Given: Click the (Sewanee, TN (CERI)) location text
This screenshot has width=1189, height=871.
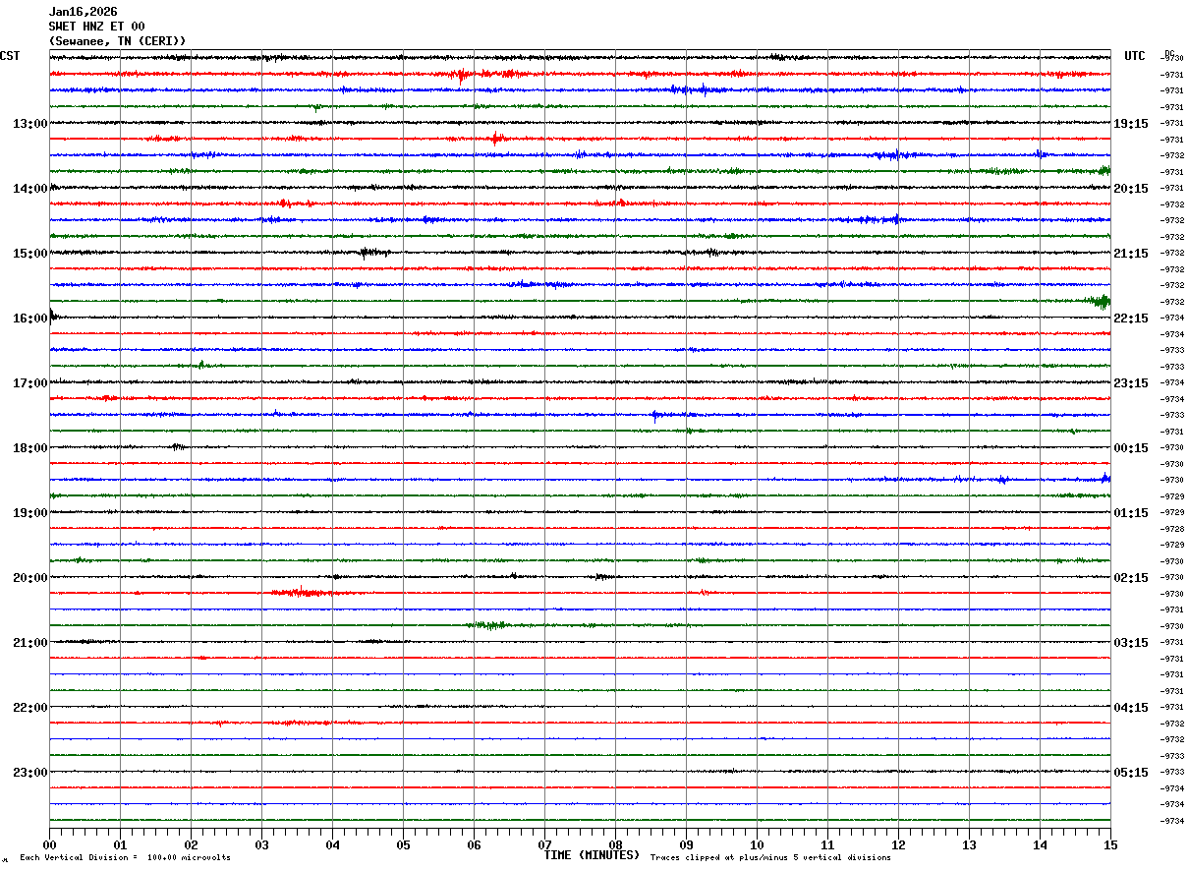Looking at the screenshot, I should tap(117, 41).
